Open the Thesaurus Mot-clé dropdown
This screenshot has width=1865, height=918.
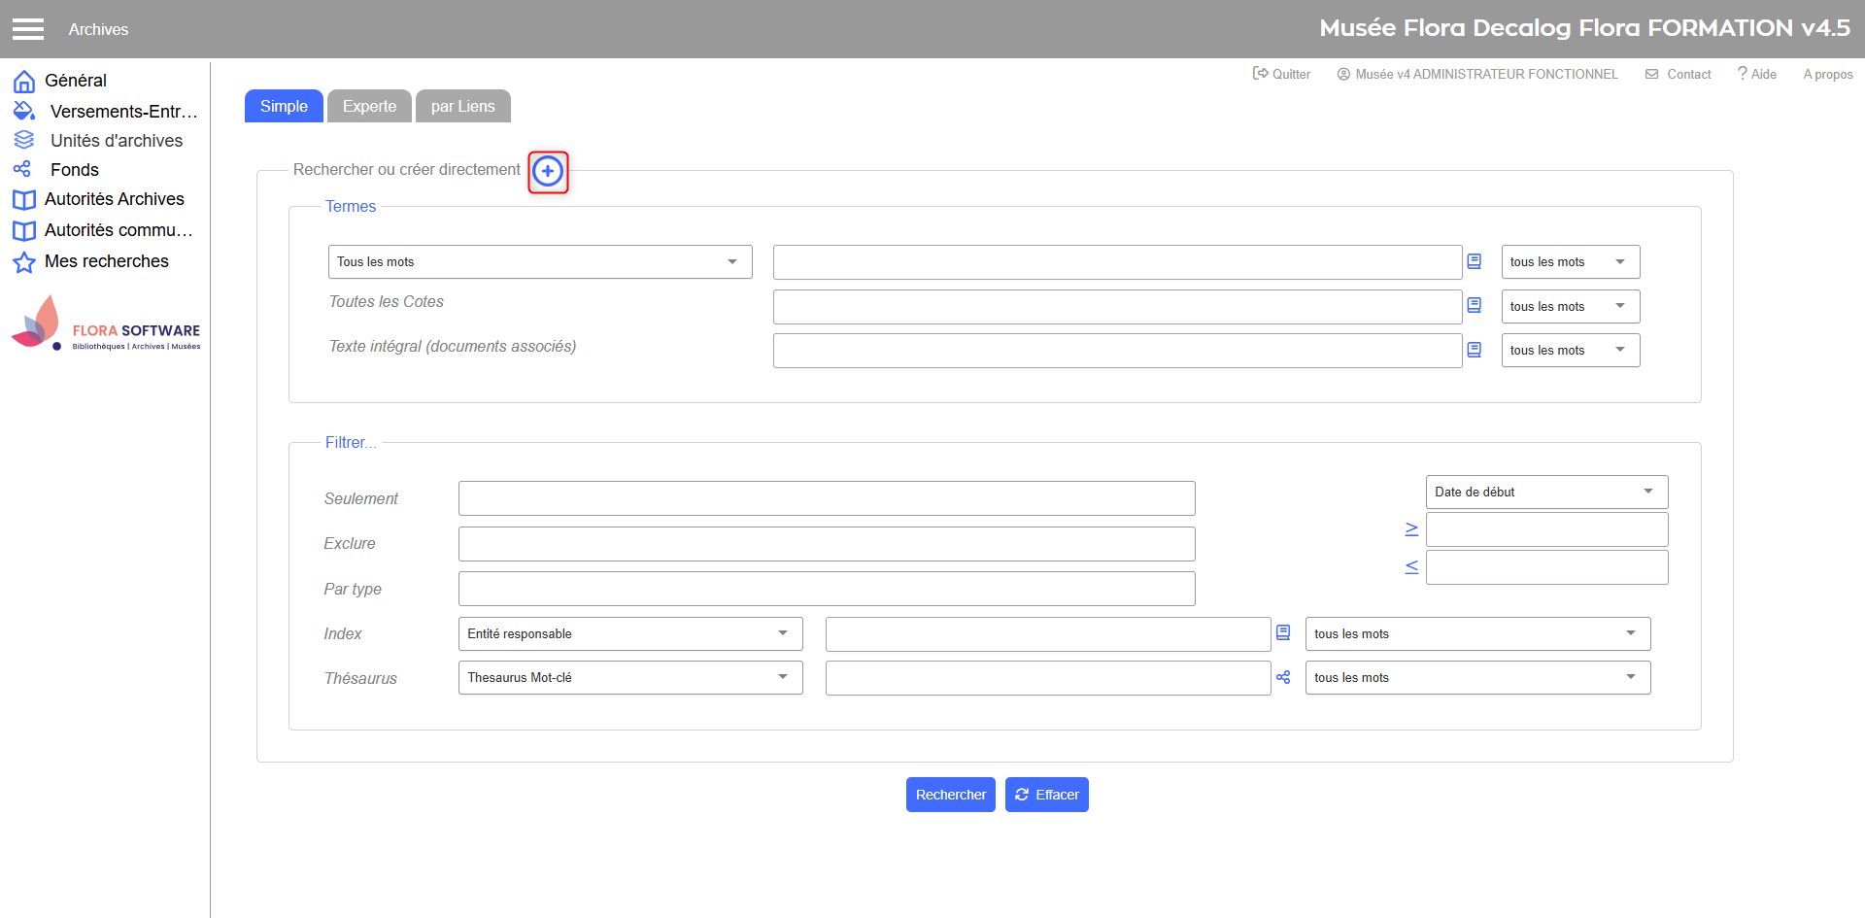pyautogui.click(x=629, y=677)
